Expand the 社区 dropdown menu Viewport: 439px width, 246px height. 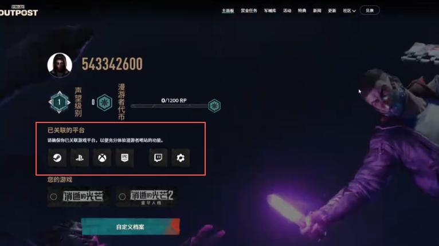coord(349,11)
